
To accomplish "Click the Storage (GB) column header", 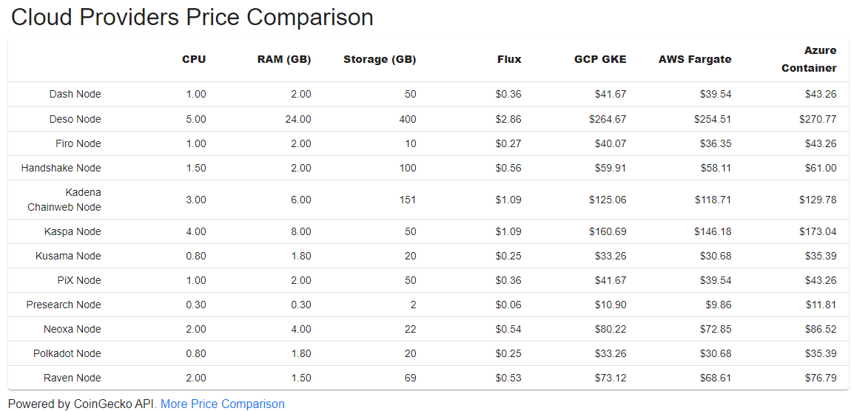I will coord(380,60).
